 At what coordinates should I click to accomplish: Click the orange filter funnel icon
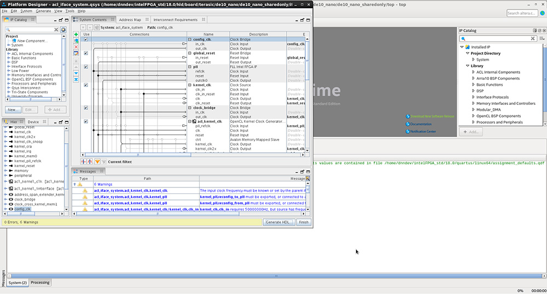(97, 162)
